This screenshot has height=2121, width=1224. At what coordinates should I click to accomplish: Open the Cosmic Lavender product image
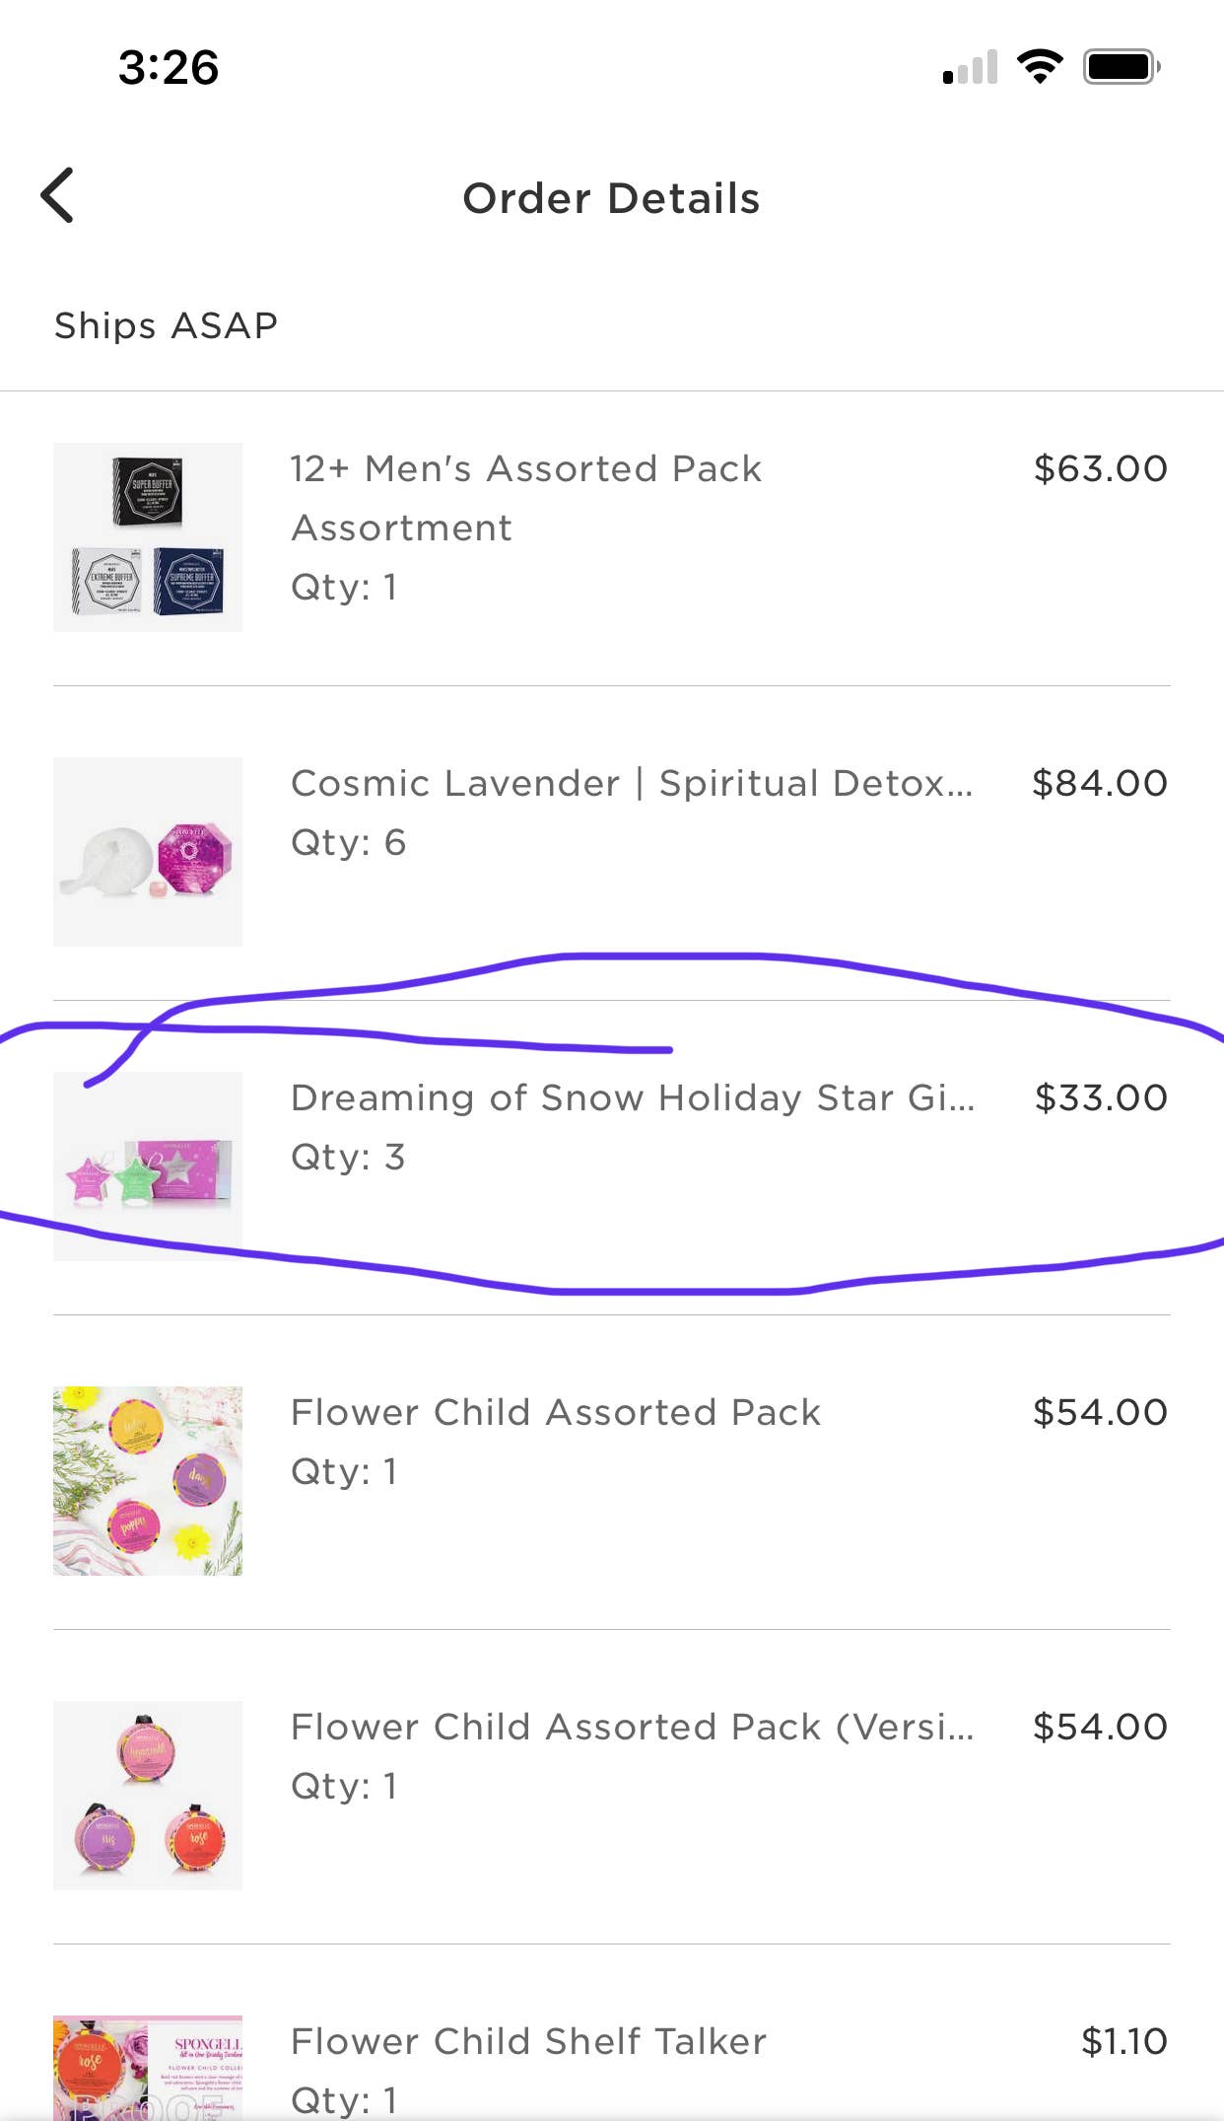[x=148, y=852]
